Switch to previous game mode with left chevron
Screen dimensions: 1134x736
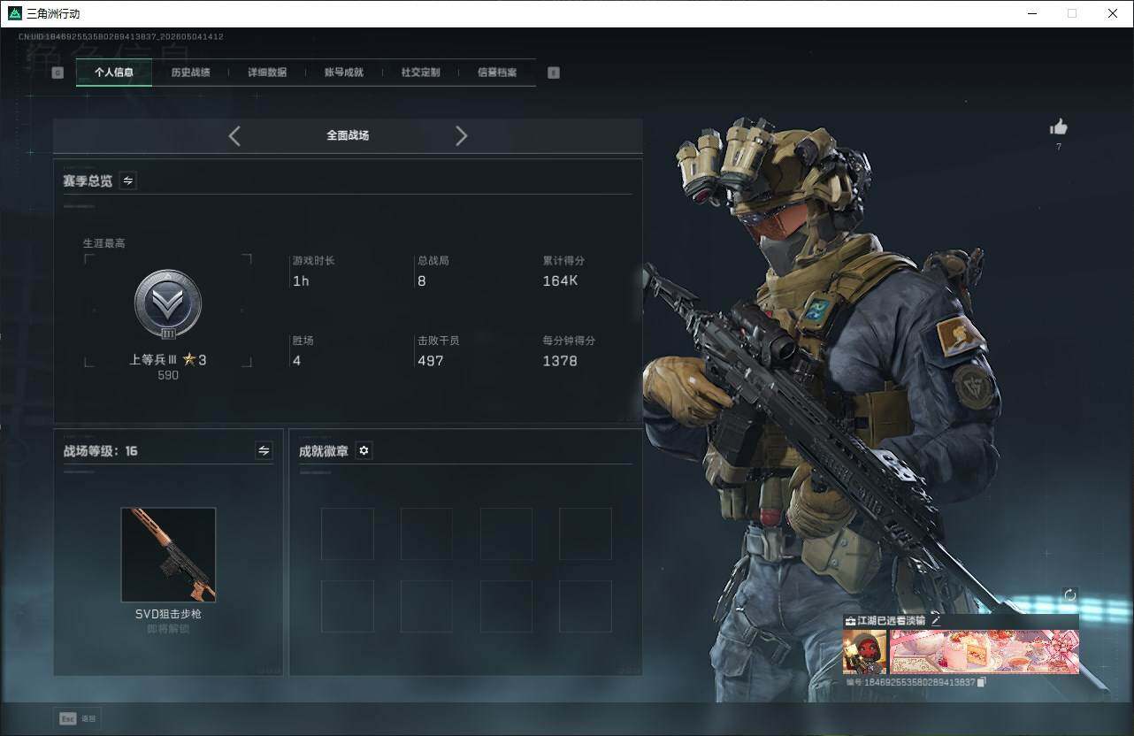pos(234,135)
